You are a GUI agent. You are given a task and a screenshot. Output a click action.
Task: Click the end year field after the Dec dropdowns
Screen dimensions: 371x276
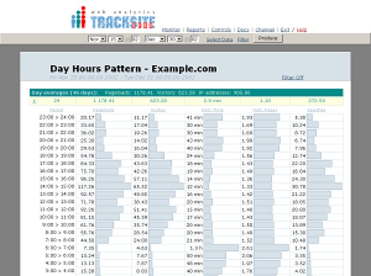[x=194, y=39]
